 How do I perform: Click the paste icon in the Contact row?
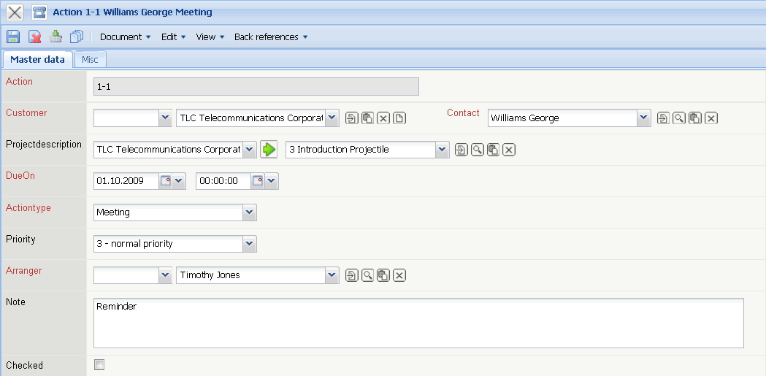pos(695,118)
